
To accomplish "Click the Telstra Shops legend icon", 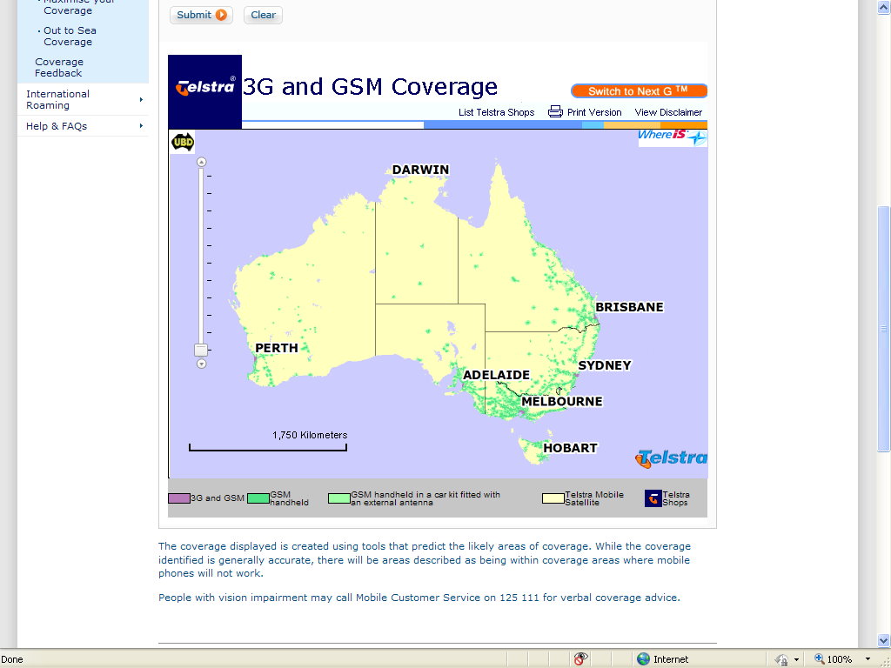I will (653, 498).
